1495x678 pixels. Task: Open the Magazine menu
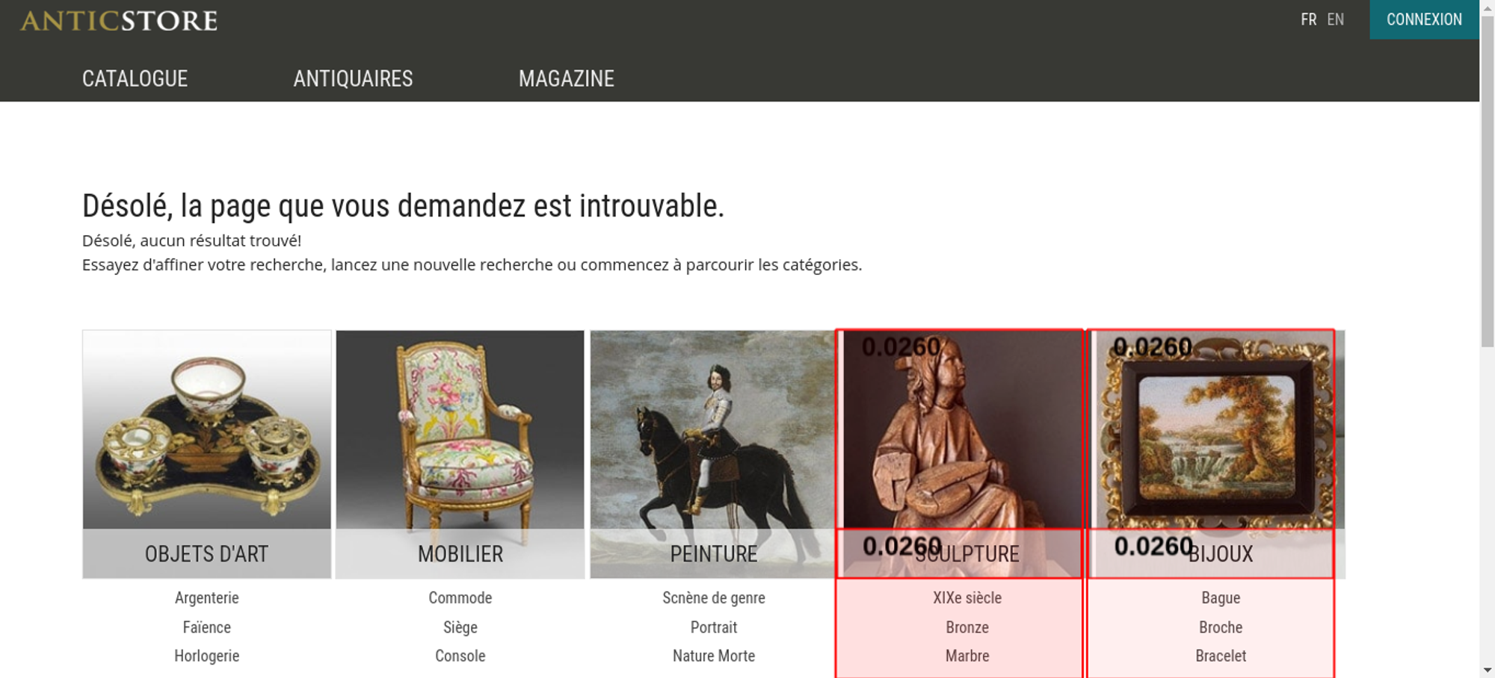click(x=567, y=78)
